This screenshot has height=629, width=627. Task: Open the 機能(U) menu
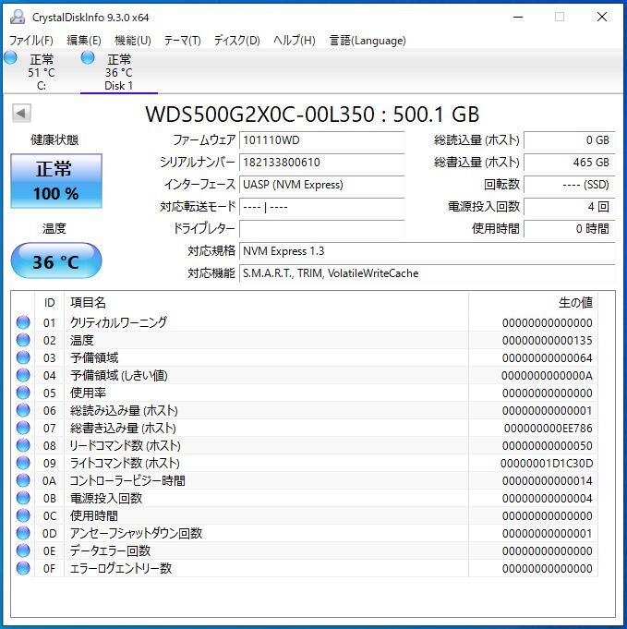pos(133,41)
